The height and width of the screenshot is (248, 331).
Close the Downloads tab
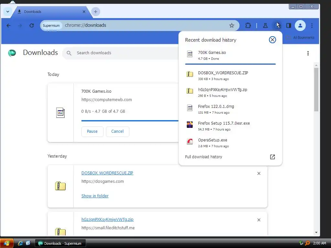pos(84,12)
